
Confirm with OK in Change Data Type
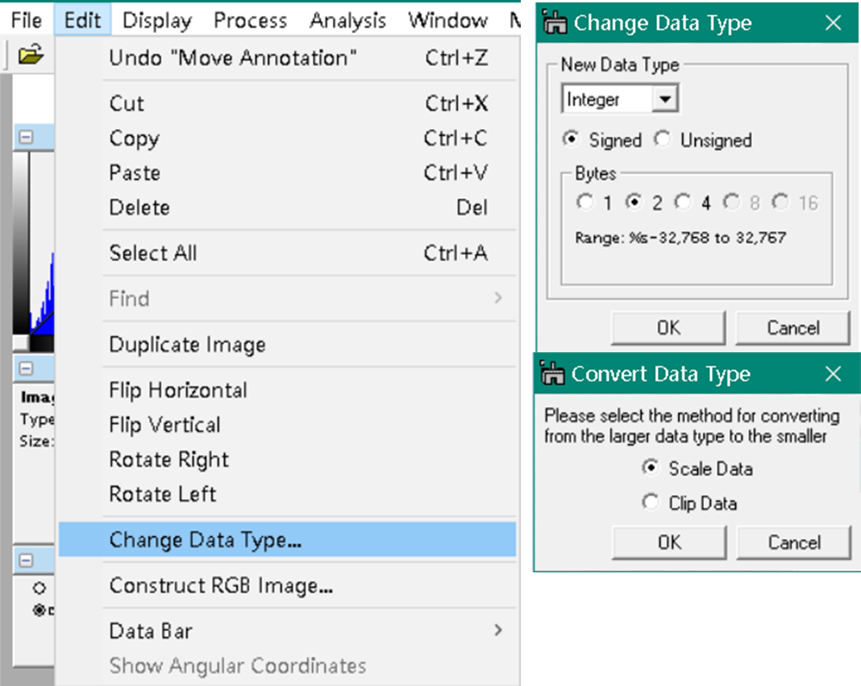[x=668, y=328]
